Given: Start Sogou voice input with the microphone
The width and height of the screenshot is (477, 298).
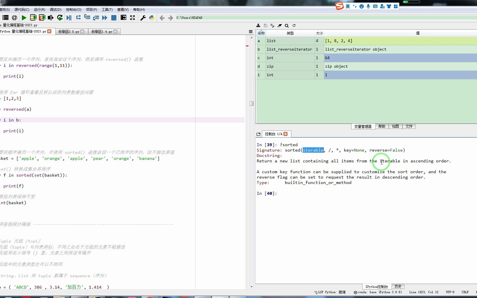Looking at the screenshot, I should click(368, 6).
